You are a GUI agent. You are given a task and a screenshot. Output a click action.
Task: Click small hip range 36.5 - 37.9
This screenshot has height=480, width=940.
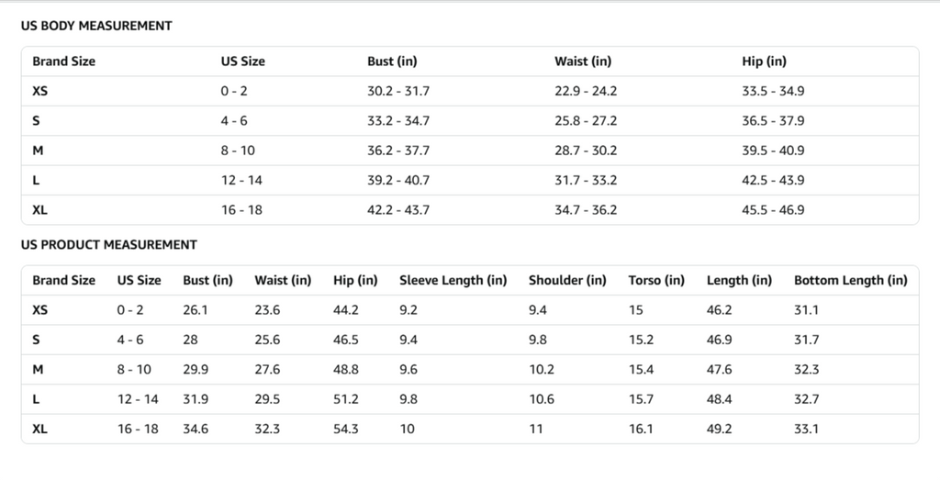coord(773,121)
